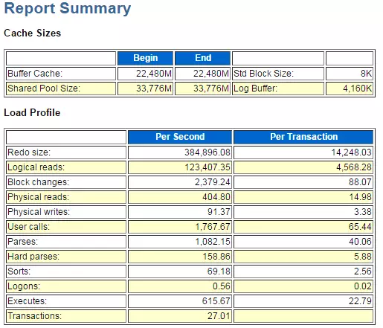
Task: Select the Block changes row label
Action: click(x=38, y=182)
